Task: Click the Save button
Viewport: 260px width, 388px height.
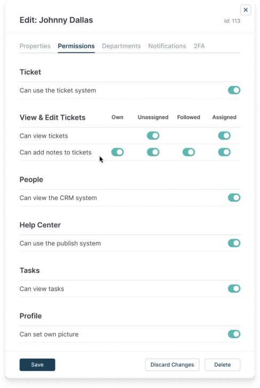Action: coord(37,365)
